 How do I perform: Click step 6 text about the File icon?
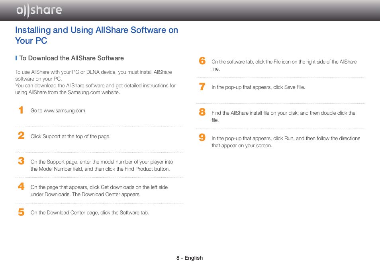(x=284, y=65)
